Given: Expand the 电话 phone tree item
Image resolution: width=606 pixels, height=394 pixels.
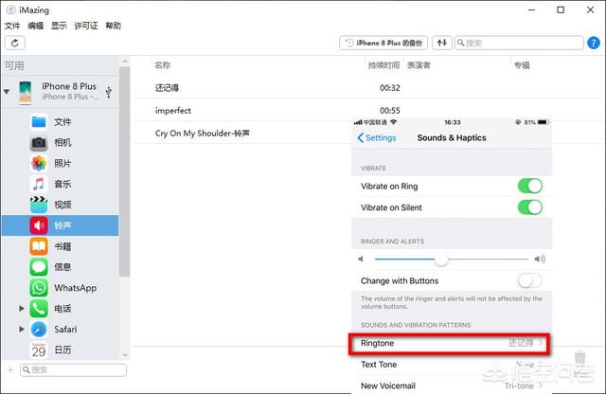Looking at the screenshot, I should [x=22, y=309].
